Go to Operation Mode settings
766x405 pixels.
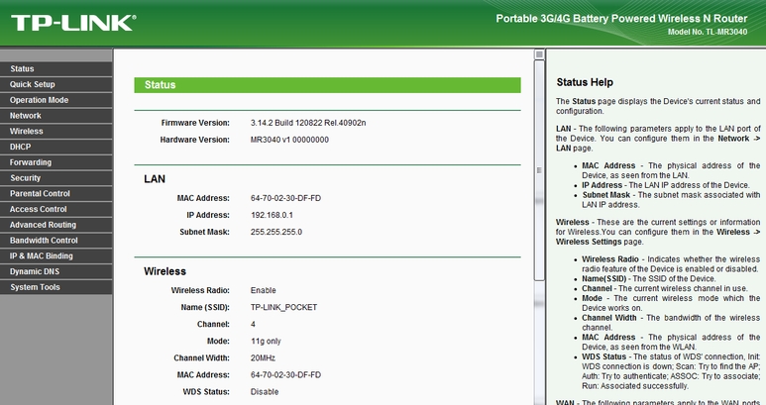(x=55, y=100)
